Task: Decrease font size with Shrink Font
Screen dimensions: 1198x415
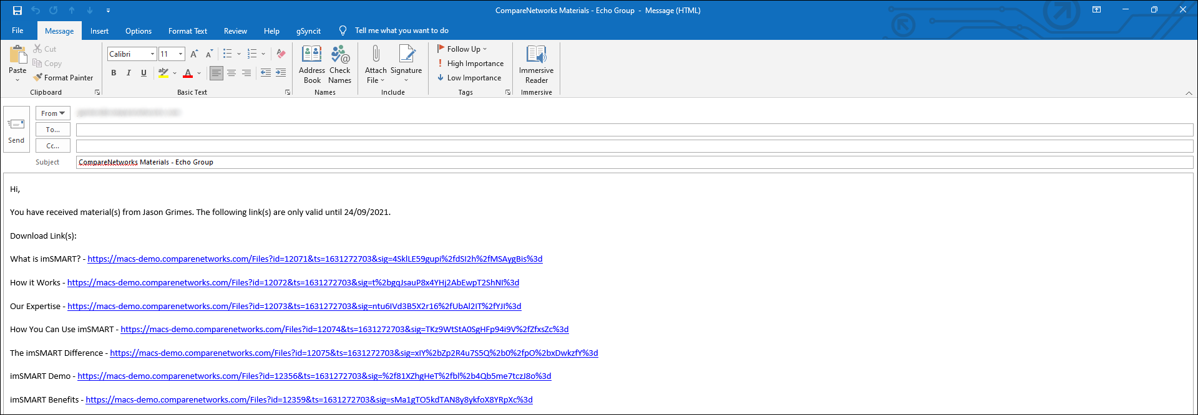Action: point(209,54)
